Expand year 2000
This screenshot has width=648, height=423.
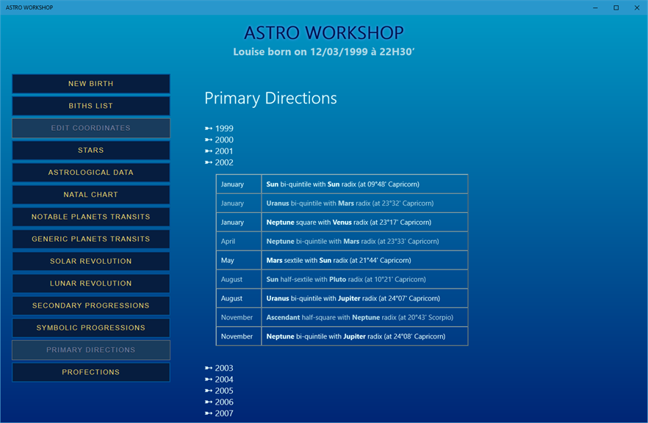pyautogui.click(x=224, y=140)
